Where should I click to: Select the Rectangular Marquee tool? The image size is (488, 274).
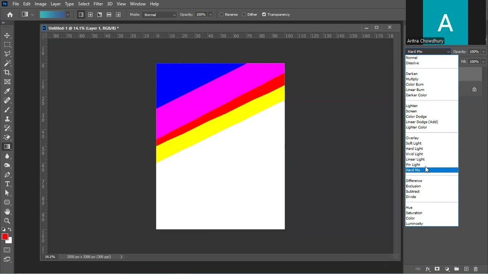tap(7, 45)
